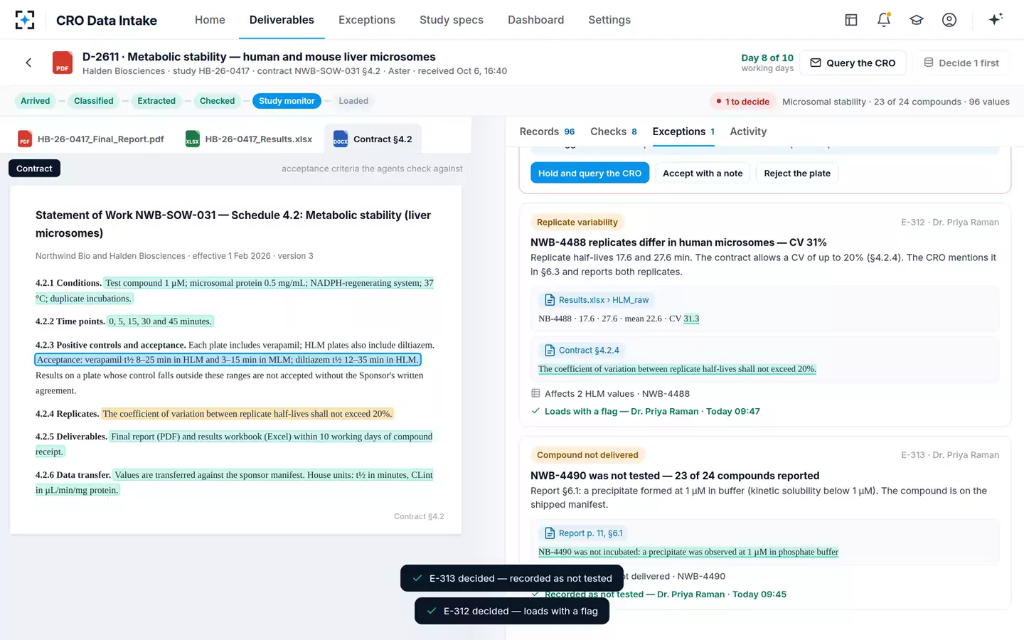
Task: Click the Compound not delivered tag
Action: 587,455
